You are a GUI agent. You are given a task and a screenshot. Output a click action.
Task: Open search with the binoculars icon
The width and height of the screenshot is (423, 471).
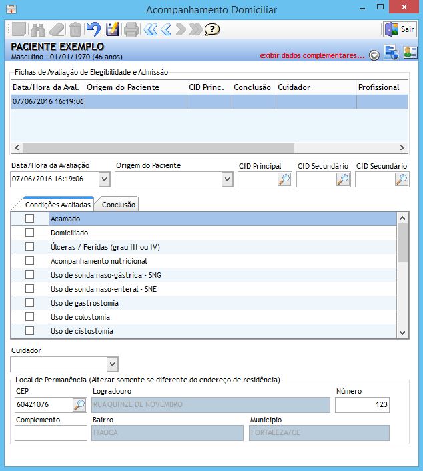[x=38, y=29]
